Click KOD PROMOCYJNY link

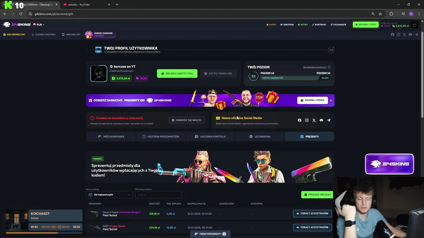14,34
